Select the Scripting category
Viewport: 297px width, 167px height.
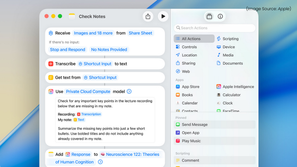(227, 39)
